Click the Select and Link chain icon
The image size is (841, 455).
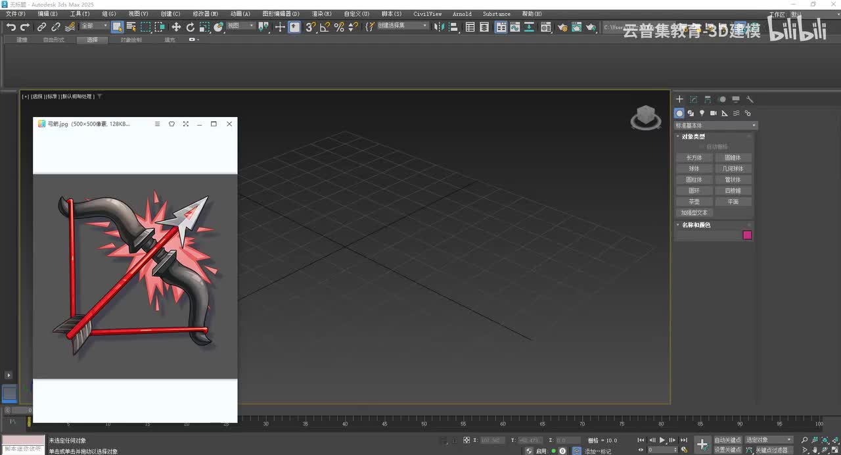pos(41,27)
